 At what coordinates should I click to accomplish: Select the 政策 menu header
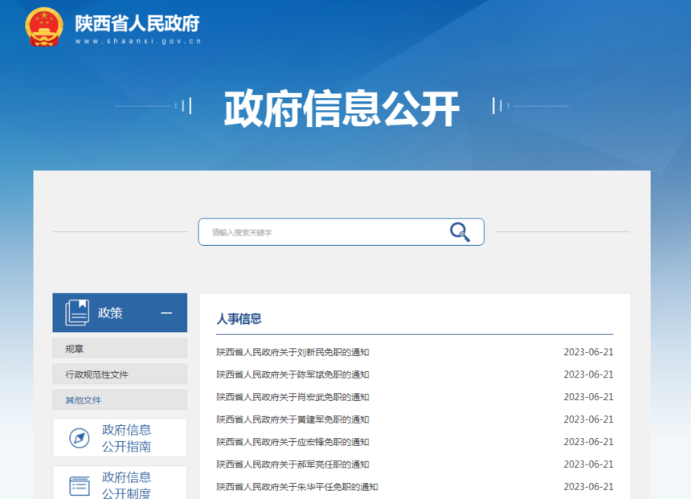(x=120, y=313)
